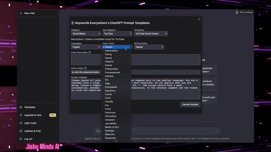Expand more voice tones with the bottom chevron

click(116, 141)
